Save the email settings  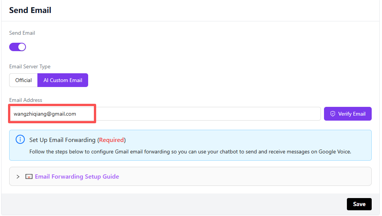pyautogui.click(x=359, y=204)
